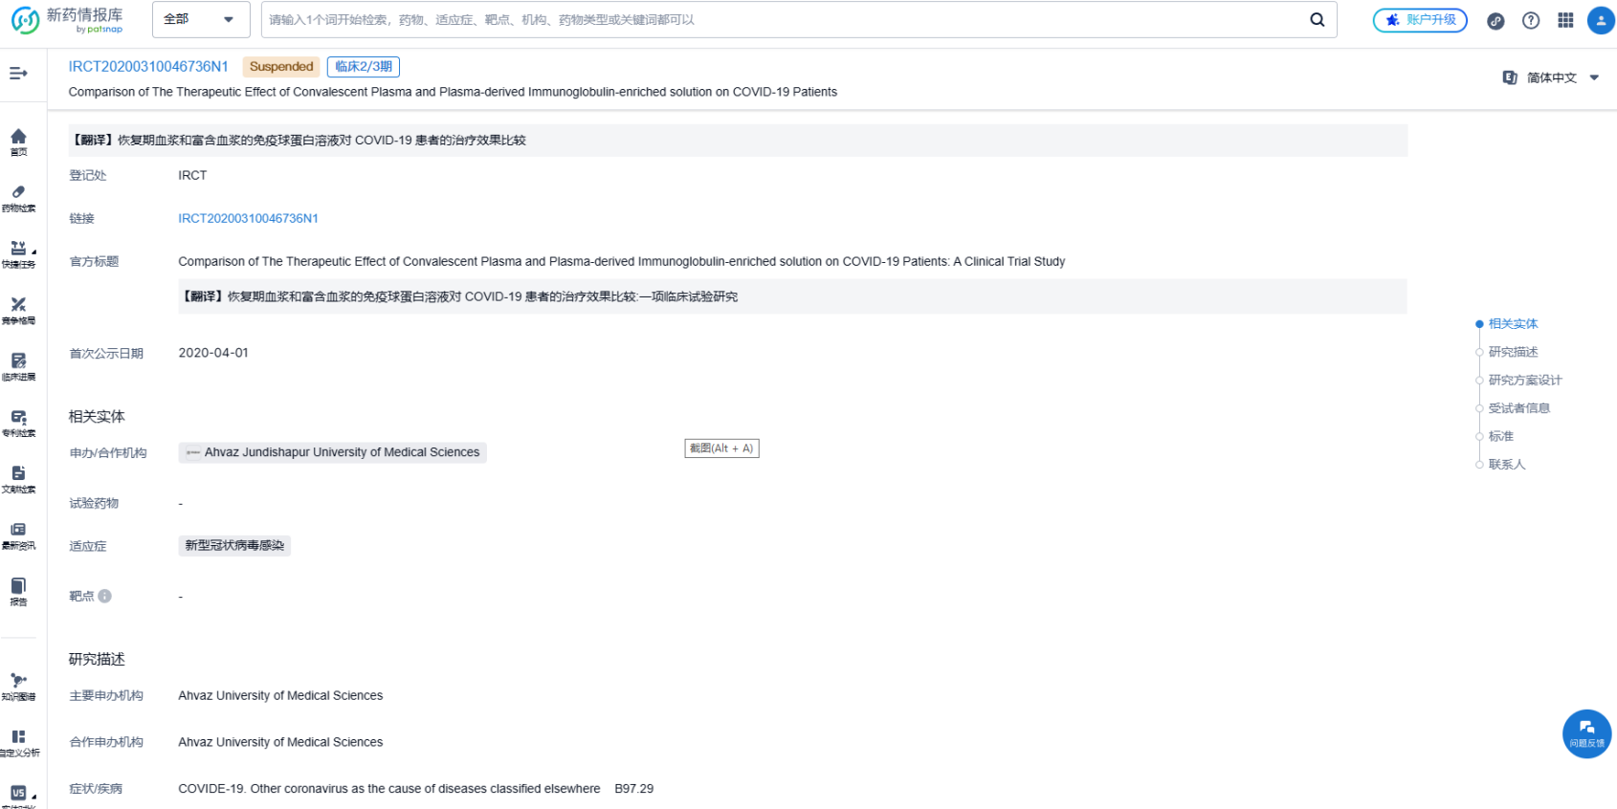The image size is (1617, 809).
Task: Go to 专利检索 patent search
Action: (x=18, y=423)
